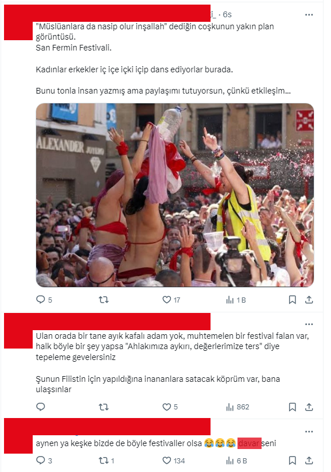View analytics showing 862 views
The image size is (331, 472).
coord(237,407)
